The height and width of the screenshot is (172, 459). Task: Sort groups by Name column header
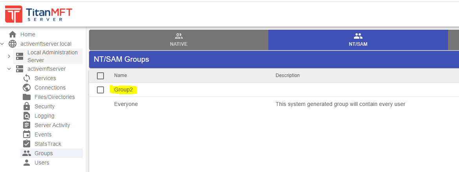click(120, 75)
